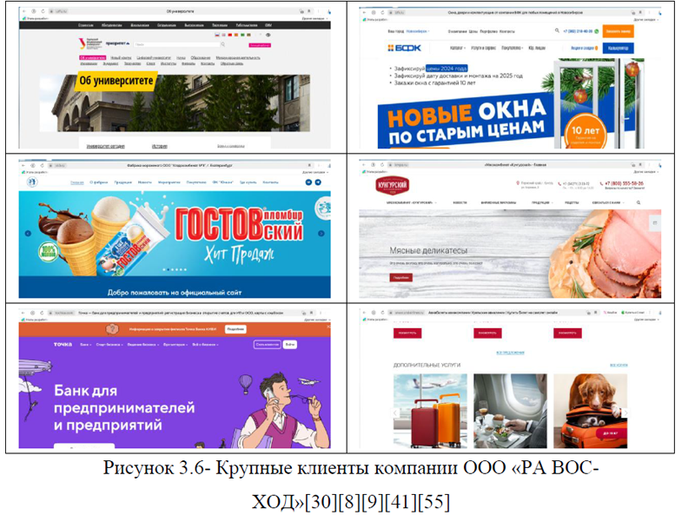This screenshot has width=695, height=515.
Task: Click the orange request button on the BFK site
Action: tap(618, 31)
